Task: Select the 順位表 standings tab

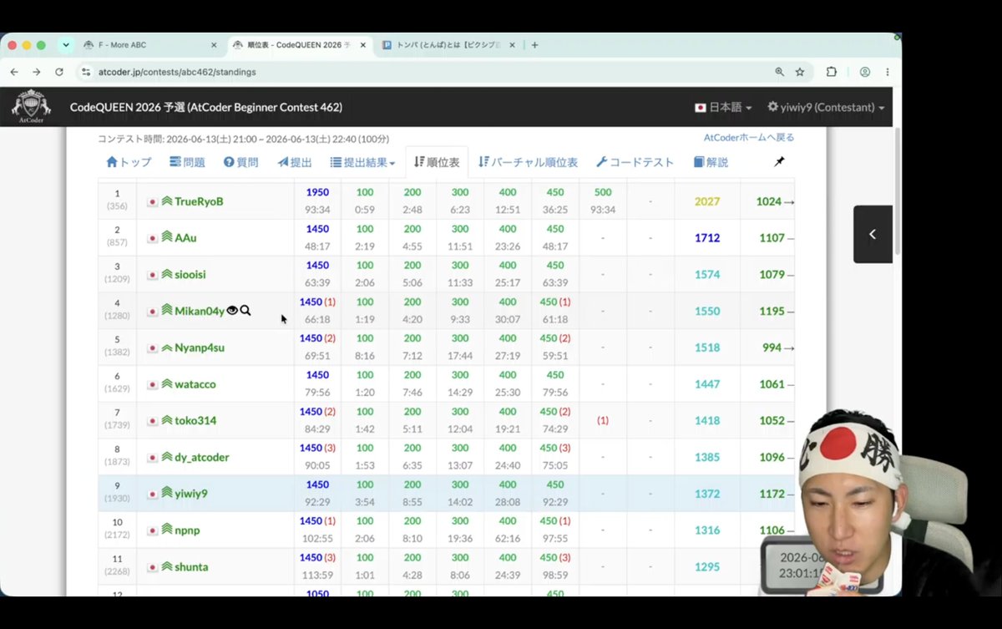Action: coord(437,162)
